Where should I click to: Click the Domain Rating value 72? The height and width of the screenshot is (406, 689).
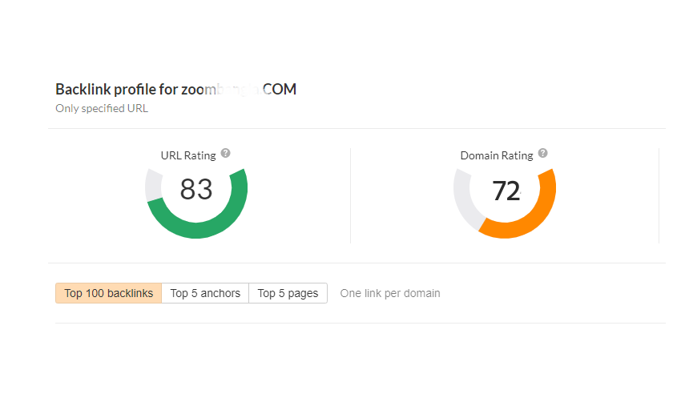tap(506, 191)
